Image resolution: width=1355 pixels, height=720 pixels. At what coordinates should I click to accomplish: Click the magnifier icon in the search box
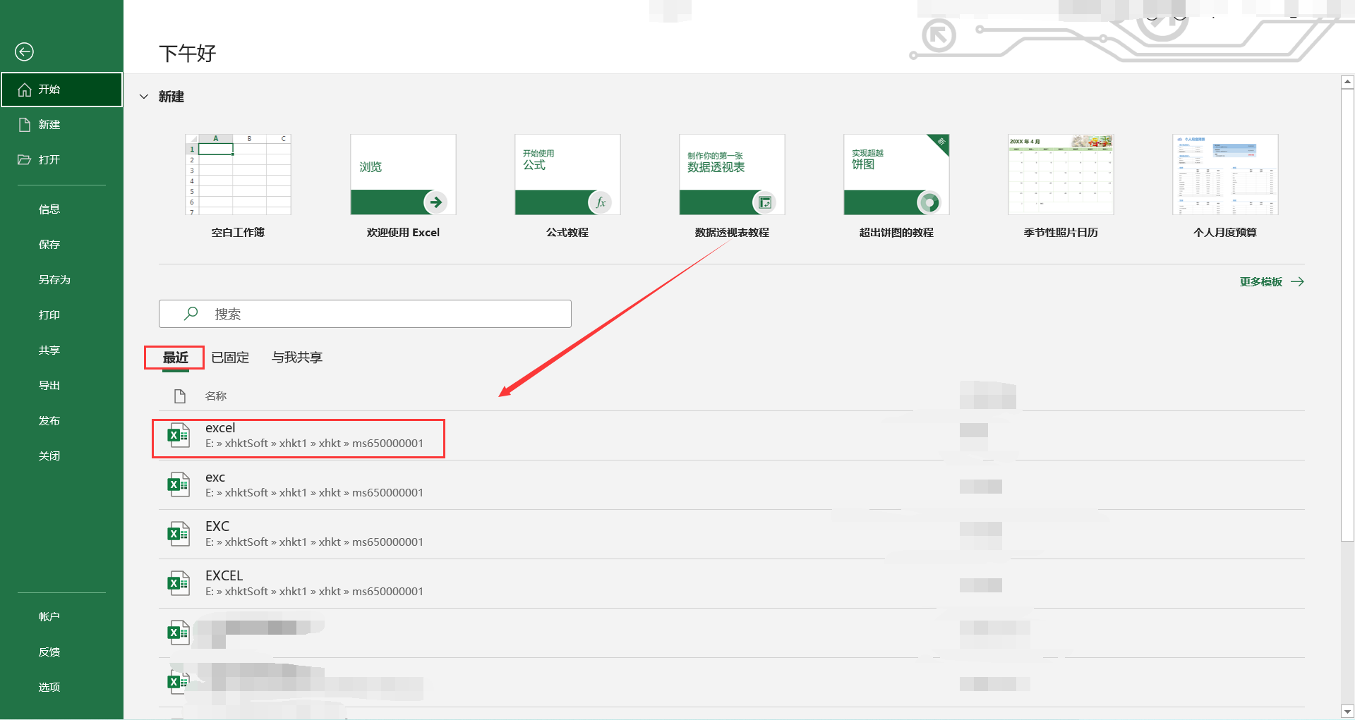(191, 314)
